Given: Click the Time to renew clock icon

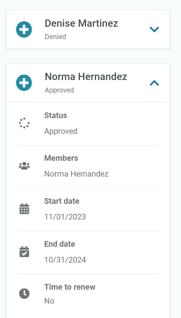Looking at the screenshot, I should click(x=24, y=293).
